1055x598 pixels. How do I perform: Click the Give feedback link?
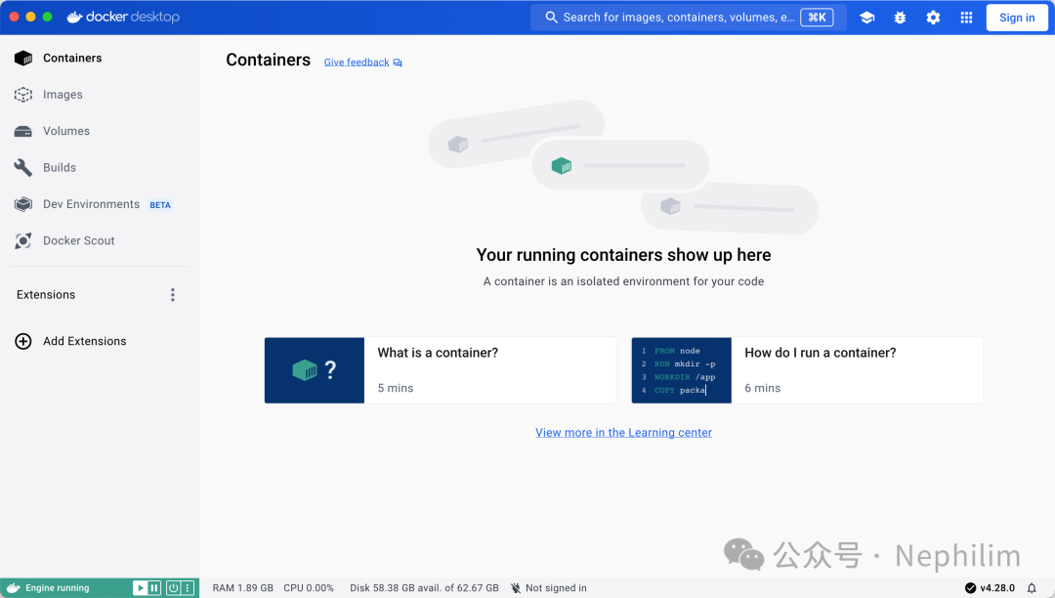click(x=357, y=63)
